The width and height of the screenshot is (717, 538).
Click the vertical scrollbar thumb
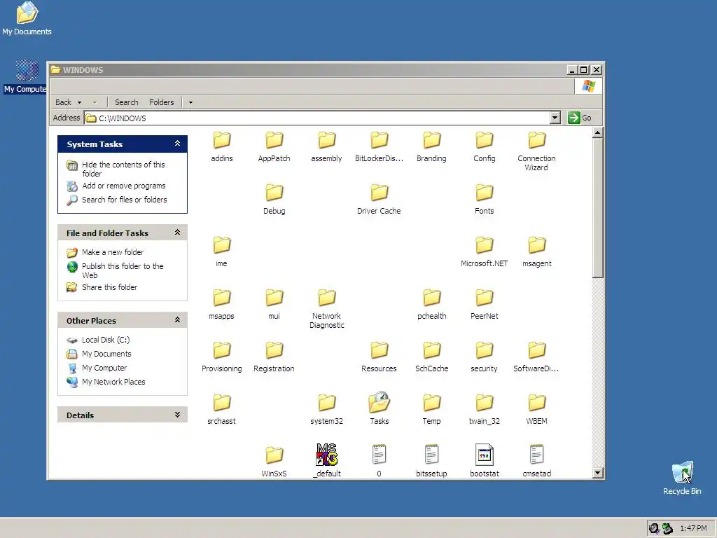(598, 207)
